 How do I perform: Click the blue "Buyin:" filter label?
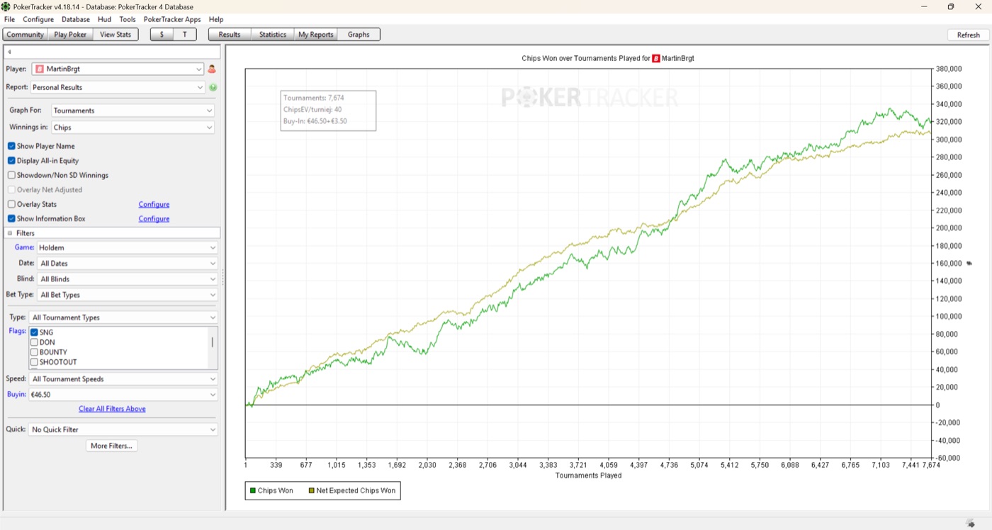coord(17,395)
